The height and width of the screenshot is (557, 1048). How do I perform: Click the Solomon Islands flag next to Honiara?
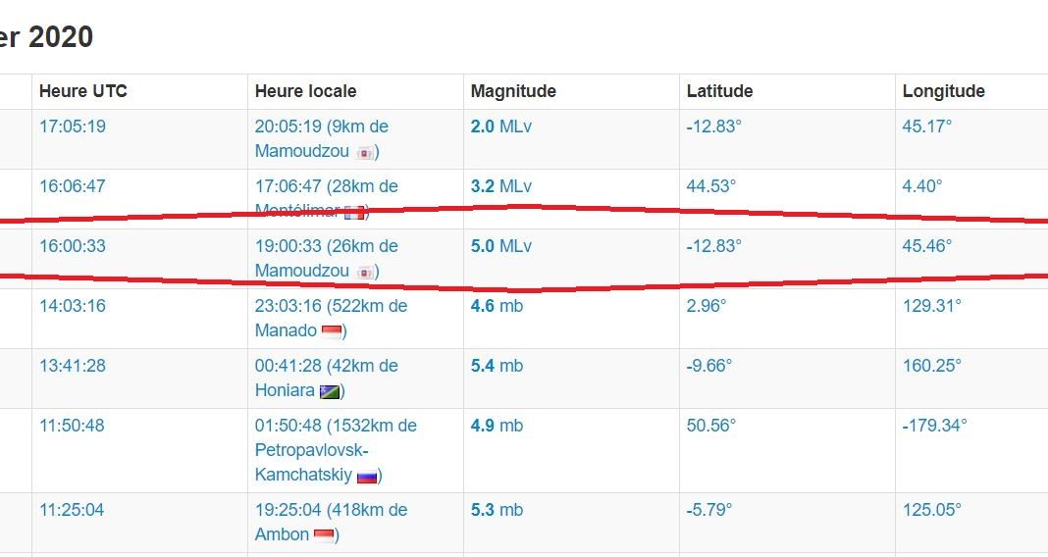[330, 391]
